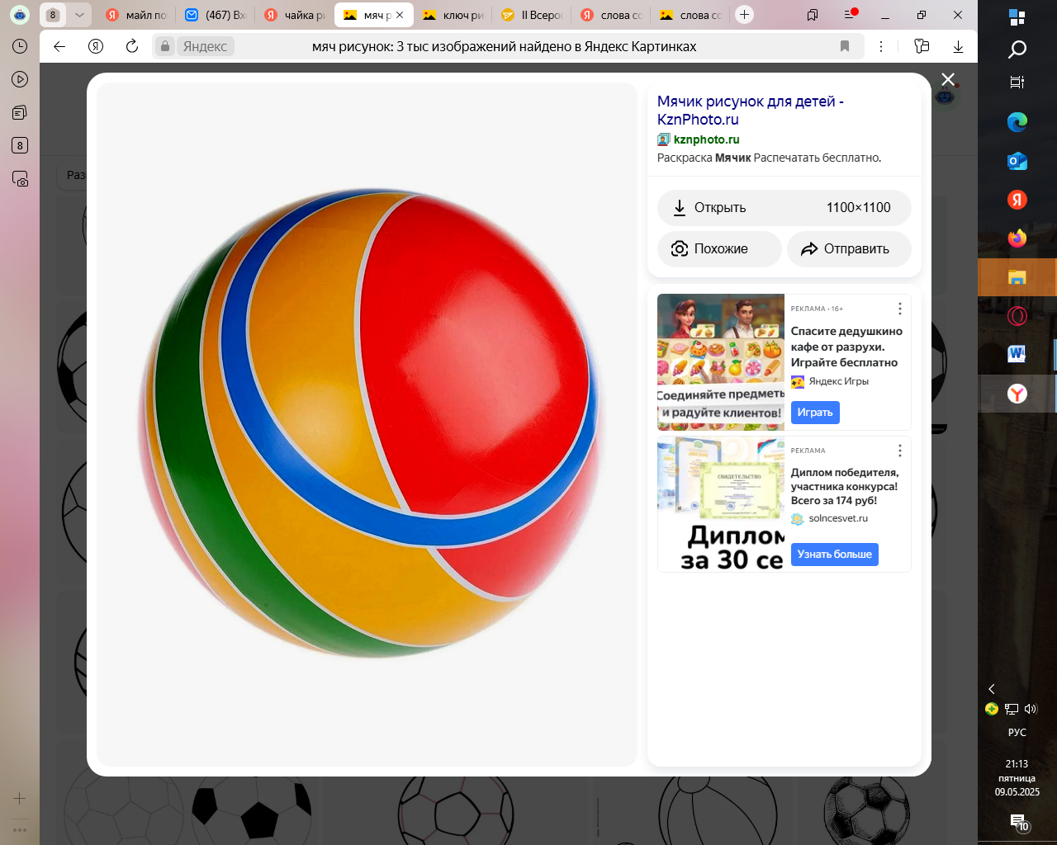The image size is (1057, 845).
Task: Click Узнать больше ad button
Action: click(x=834, y=555)
